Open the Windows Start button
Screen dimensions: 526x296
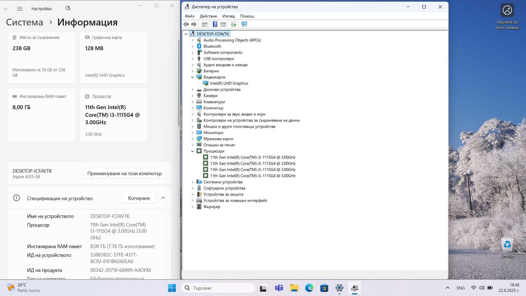coord(172,288)
